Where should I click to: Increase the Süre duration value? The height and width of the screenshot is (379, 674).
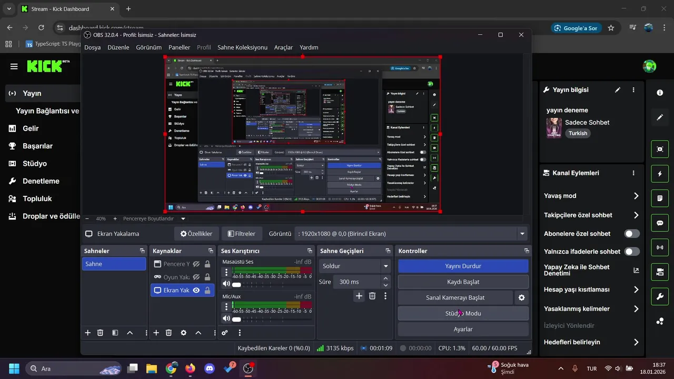click(x=386, y=278)
